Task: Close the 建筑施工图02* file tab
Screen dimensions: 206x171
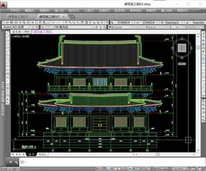Action: point(64,17)
